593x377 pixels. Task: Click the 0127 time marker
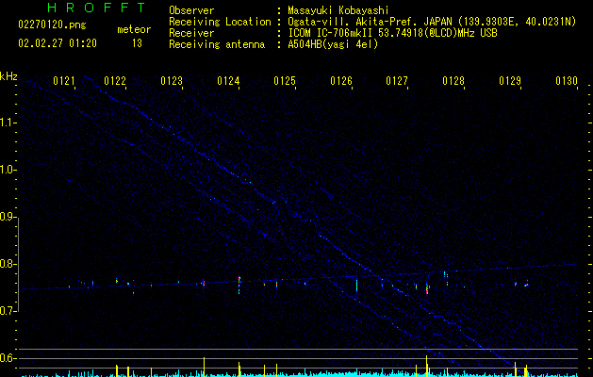coord(397,81)
